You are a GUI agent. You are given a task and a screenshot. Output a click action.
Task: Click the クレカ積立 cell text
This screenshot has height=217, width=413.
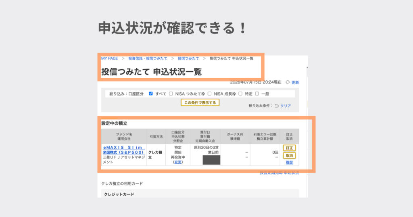(155, 155)
